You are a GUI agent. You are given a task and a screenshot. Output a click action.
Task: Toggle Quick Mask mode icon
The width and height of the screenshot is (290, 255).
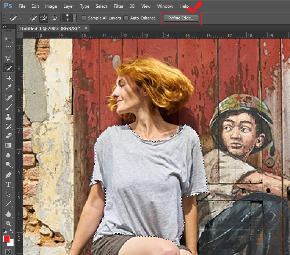(8, 252)
